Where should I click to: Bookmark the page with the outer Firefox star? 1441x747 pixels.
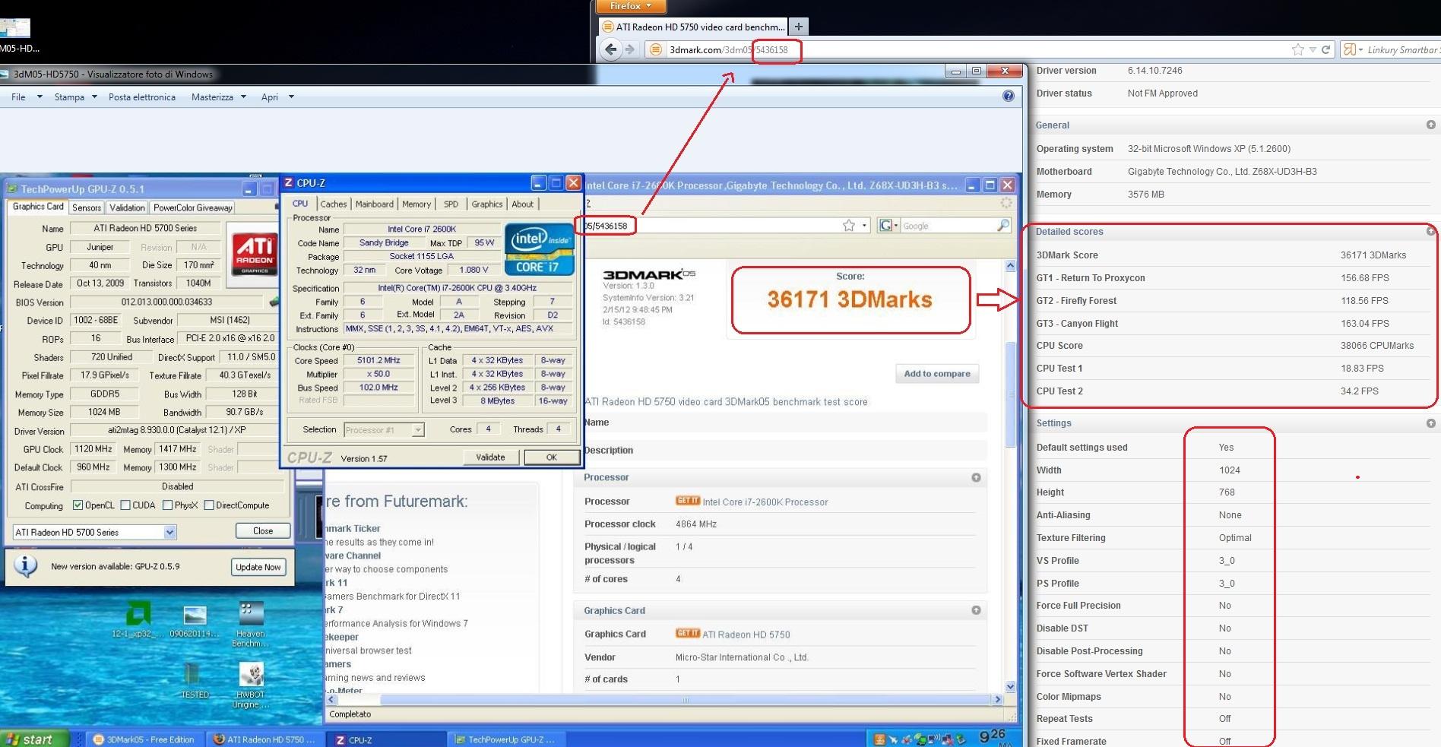pos(1297,49)
